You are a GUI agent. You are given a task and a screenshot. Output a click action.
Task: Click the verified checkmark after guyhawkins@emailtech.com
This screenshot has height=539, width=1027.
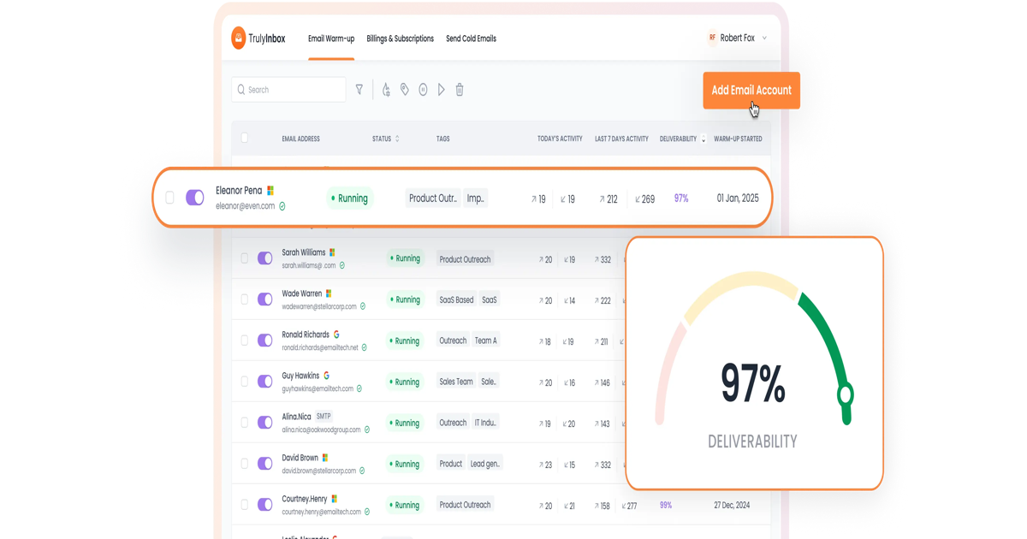[359, 388]
